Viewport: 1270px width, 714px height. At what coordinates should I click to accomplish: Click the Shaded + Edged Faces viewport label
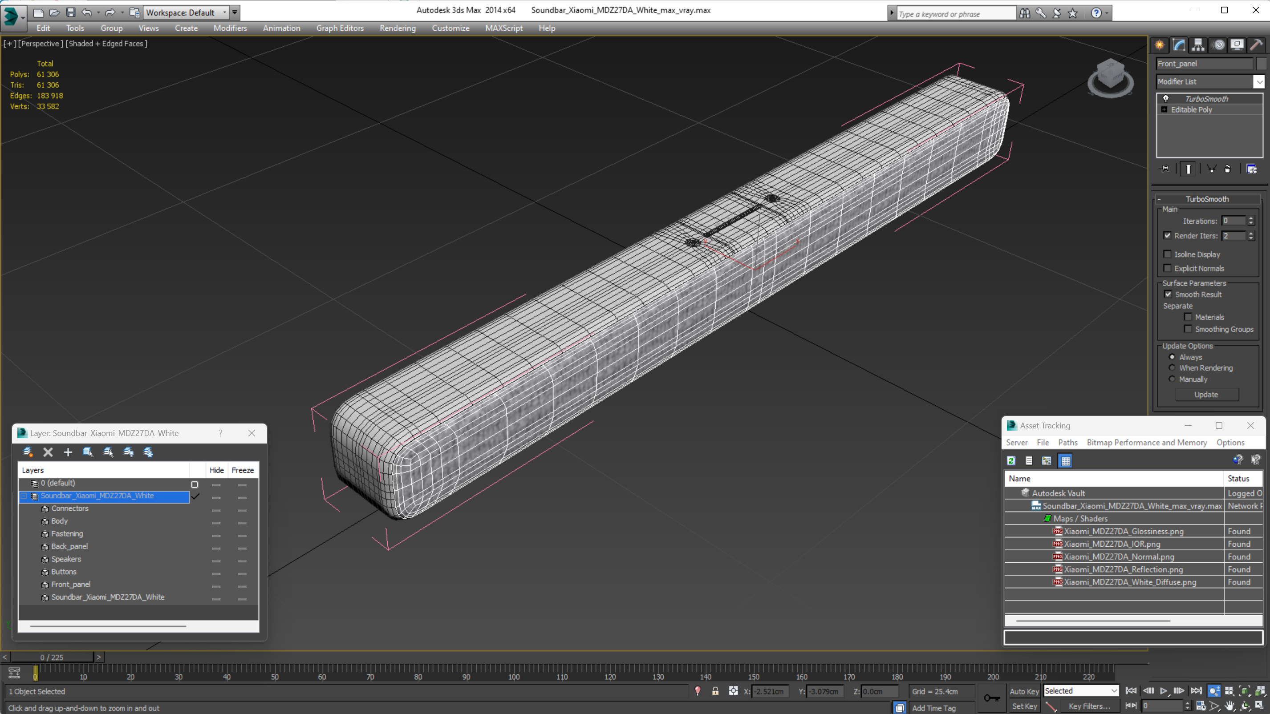[107, 43]
